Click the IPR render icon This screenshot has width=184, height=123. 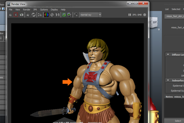(28, 15)
